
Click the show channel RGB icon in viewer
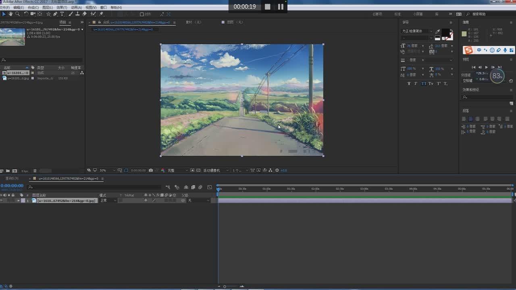coord(163,170)
